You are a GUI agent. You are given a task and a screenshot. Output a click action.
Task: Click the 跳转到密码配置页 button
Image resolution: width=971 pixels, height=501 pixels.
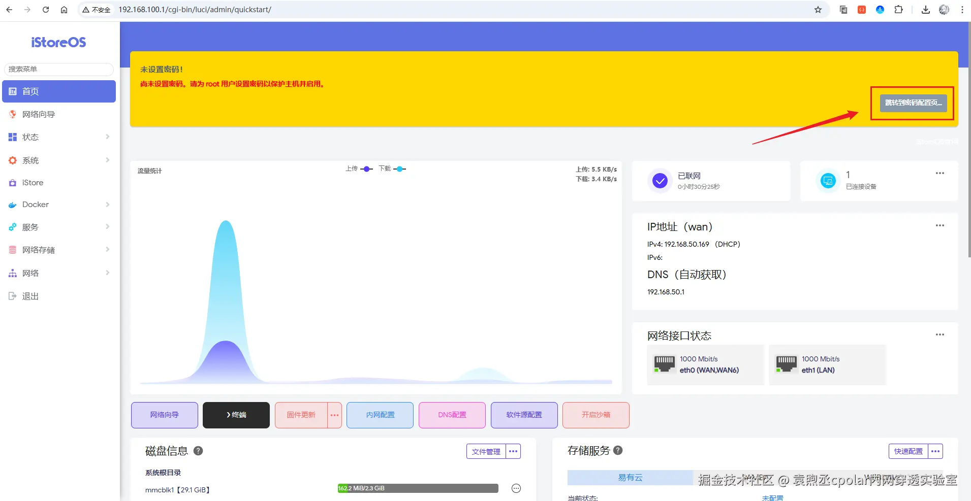913,103
